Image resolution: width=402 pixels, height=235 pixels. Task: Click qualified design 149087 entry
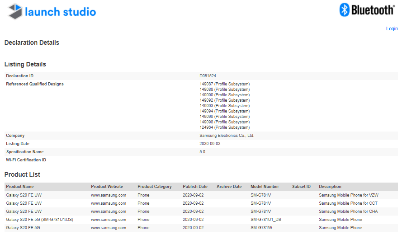[225, 84]
